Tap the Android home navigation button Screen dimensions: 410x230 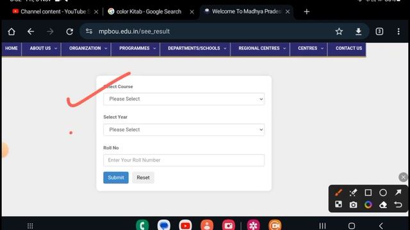point(352,226)
